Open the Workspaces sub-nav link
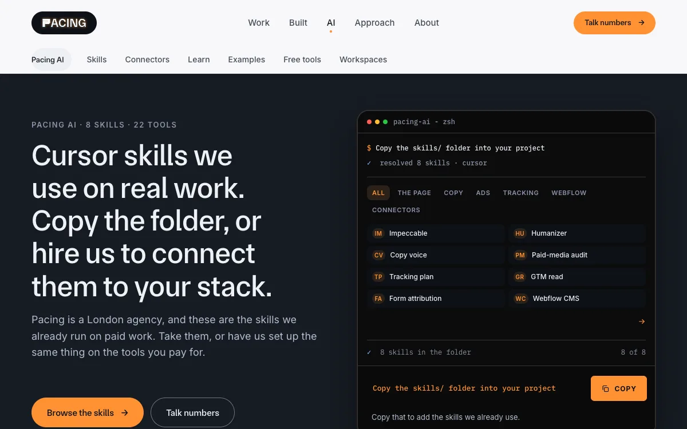 (x=363, y=59)
